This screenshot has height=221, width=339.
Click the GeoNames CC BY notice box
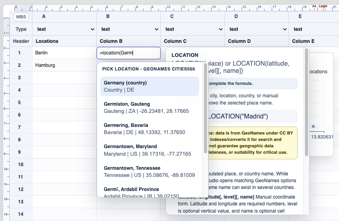pyautogui.click(x=253, y=143)
